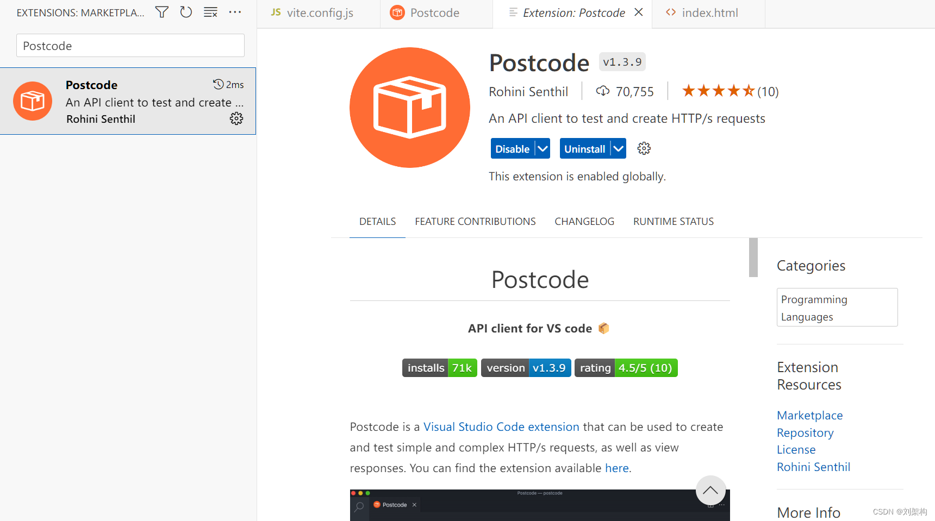Open Rohini Senthil link under Extension Resources

pyautogui.click(x=814, y=467)
